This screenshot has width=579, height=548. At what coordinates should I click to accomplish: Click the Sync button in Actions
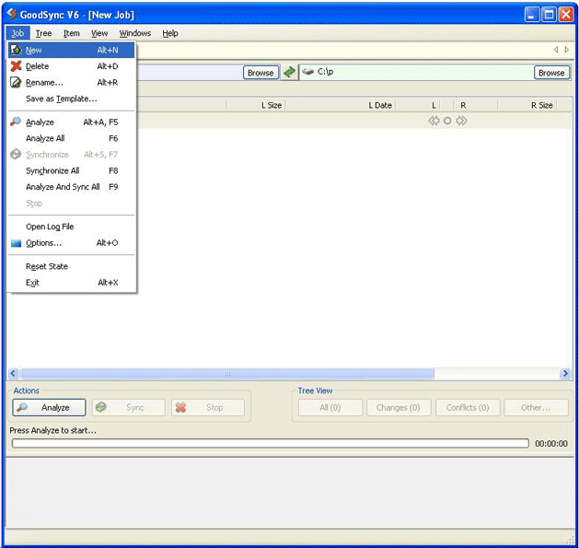point(129,408)
